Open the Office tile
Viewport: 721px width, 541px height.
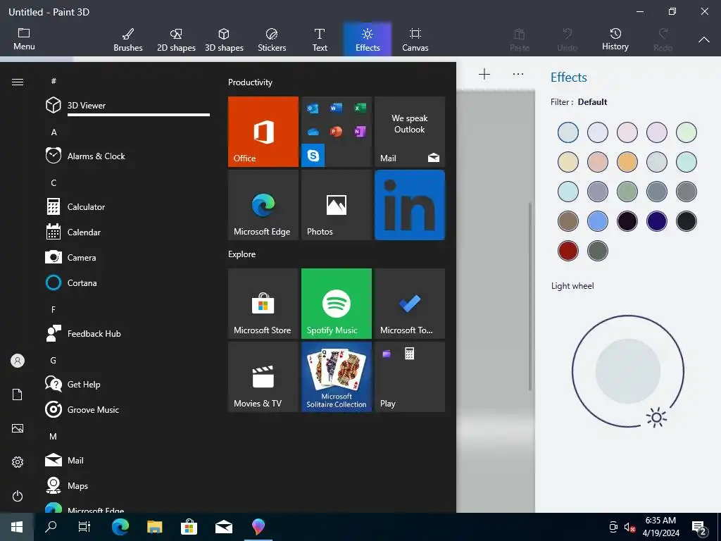point(263,132)
